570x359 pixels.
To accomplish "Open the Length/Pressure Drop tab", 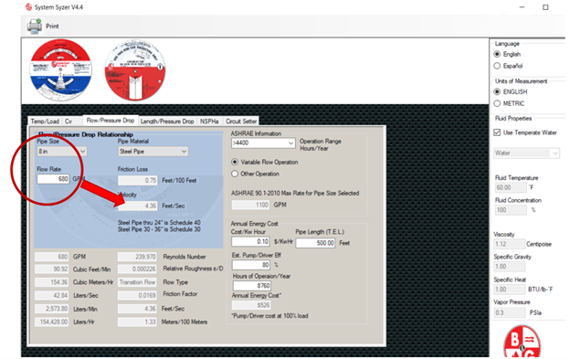I will [167, 121].
